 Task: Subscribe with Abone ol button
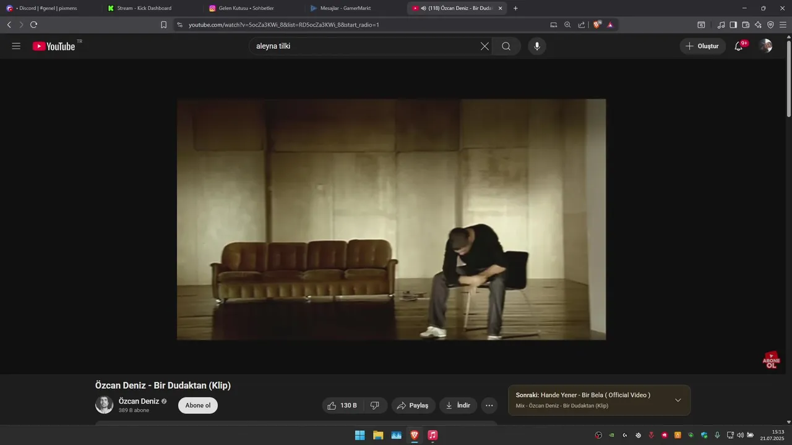(x=198, y=405)
